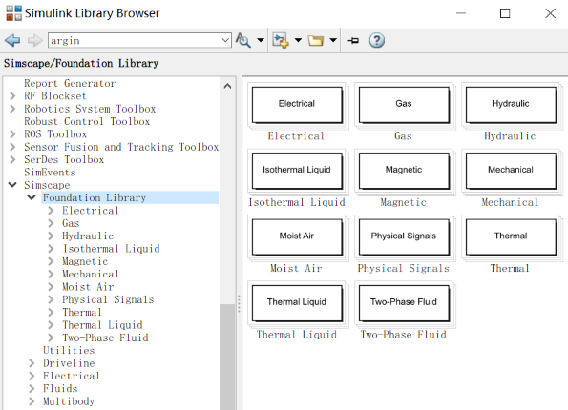568x410 pixels.
Task: Select the Fluids tree label
Action: tap(60, 389)
